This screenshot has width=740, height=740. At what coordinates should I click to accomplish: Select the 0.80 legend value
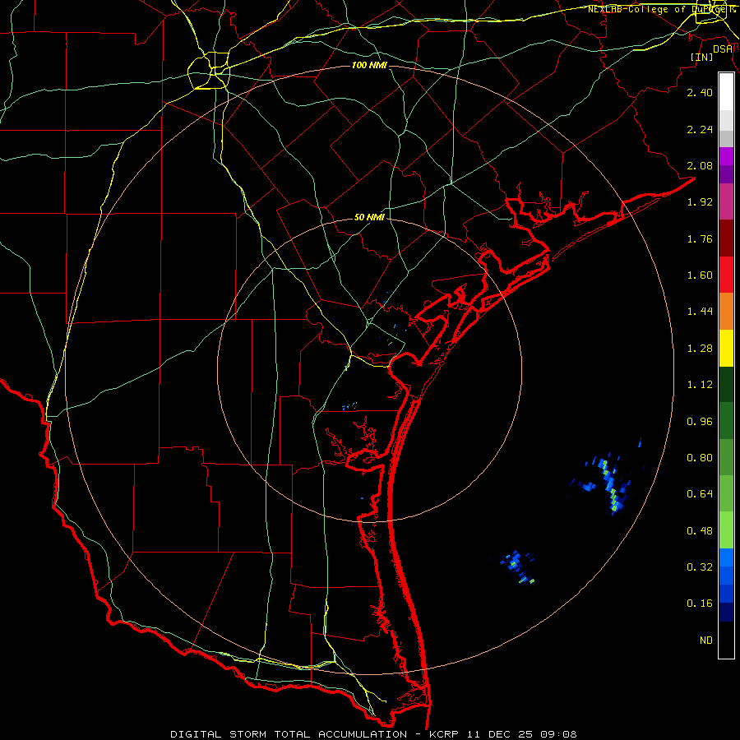click(x=700, y=458)
